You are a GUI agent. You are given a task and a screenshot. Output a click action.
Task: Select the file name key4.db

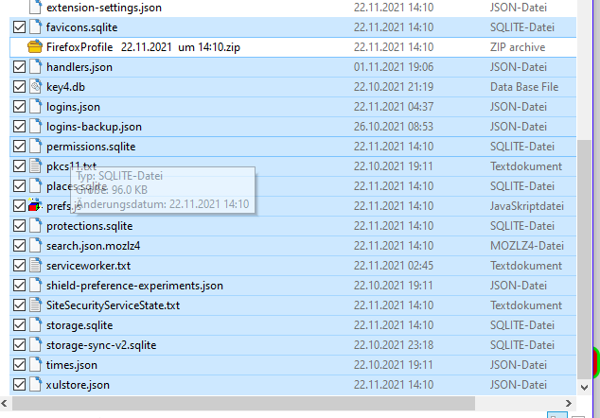tap(65, 87)
